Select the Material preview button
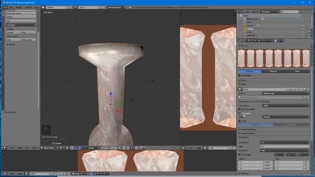The width and height of the screenshot is (315, 177). coord(274,71)
